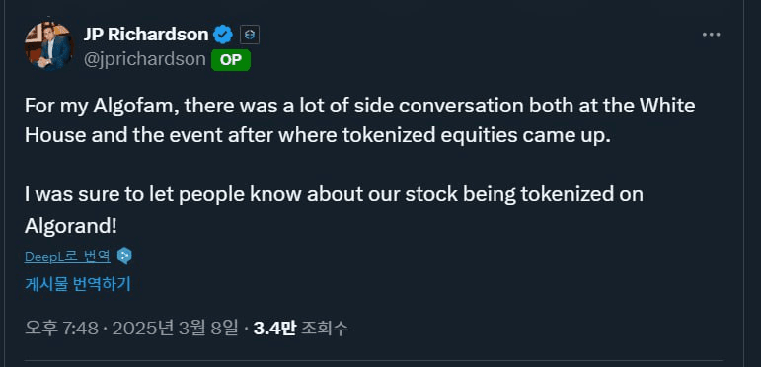Open the @jprichardson handle link
761x367 pixels.
145,59
